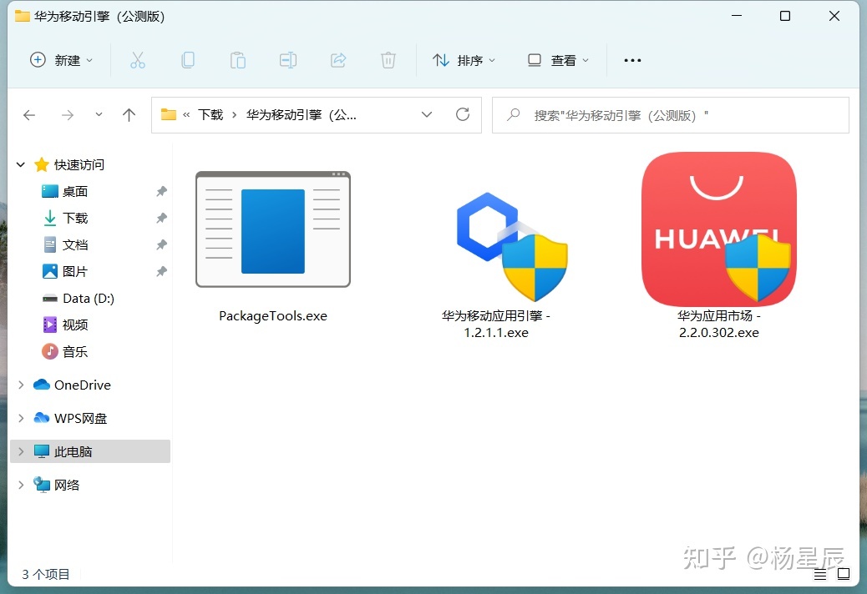The height and width of the screenshot is (594, 867).
Task: Click the Copy icon in the toolbar
Action: click(x=188, y=59)
